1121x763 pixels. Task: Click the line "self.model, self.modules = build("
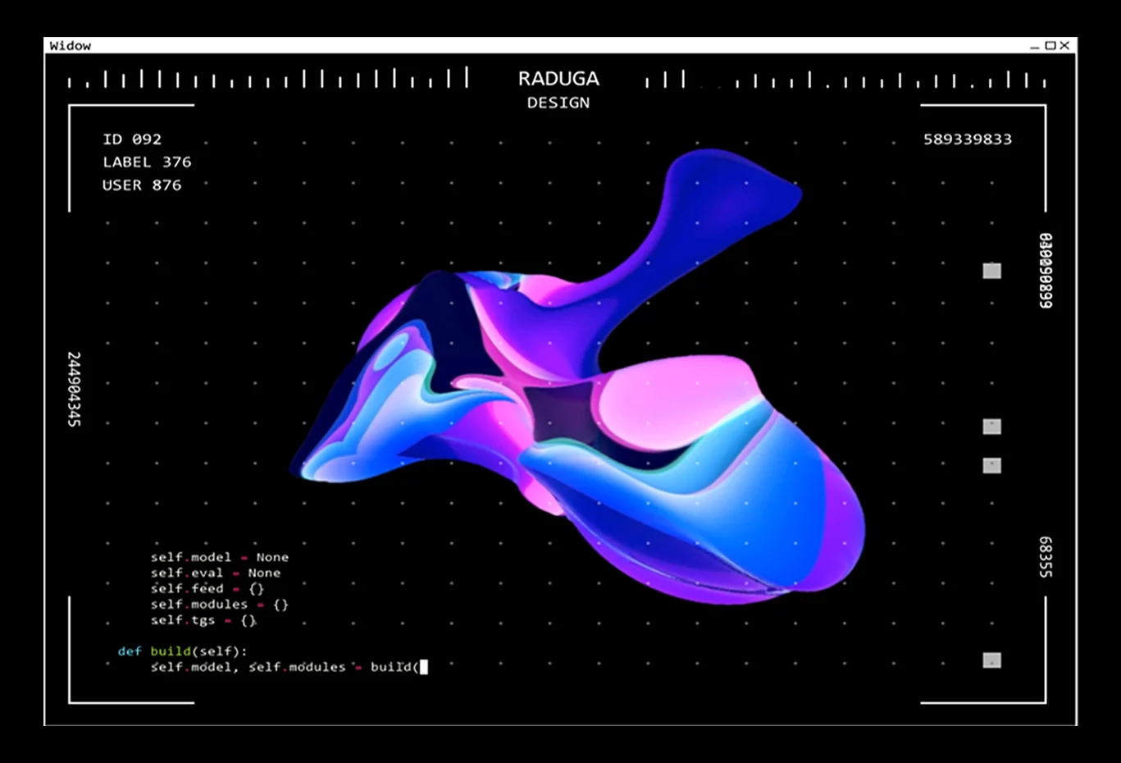(285, 667)
